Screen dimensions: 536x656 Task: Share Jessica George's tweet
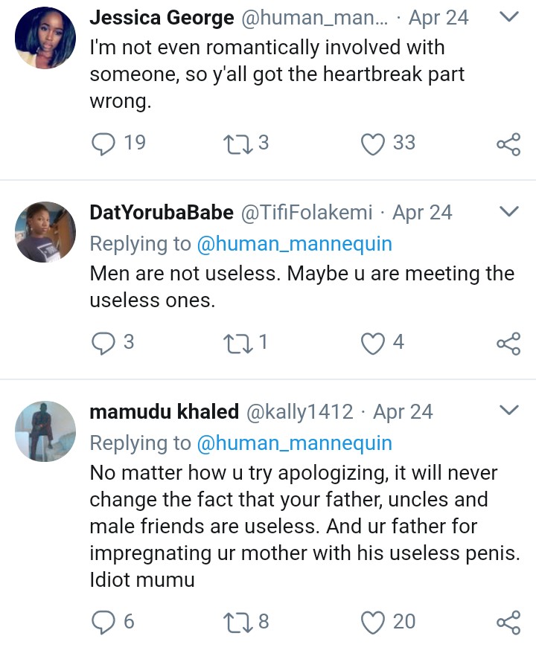pyautogui.click(x=508, y=144)
